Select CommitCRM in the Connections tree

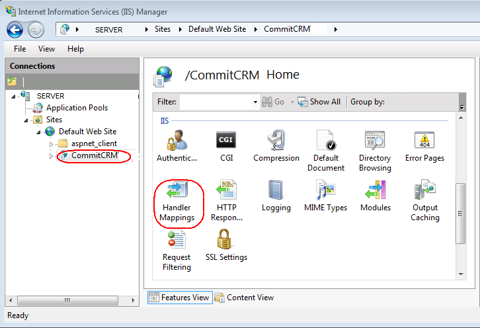pos(93,156)
